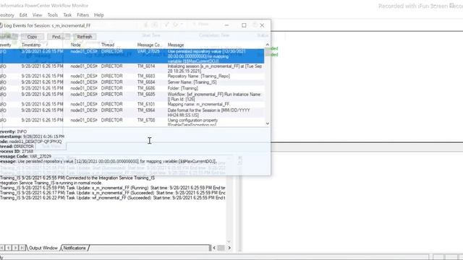Go to first tab using tab-scroll arrow
The height and width of the screenshot is (260, 463).
click(x=2, y=248)
